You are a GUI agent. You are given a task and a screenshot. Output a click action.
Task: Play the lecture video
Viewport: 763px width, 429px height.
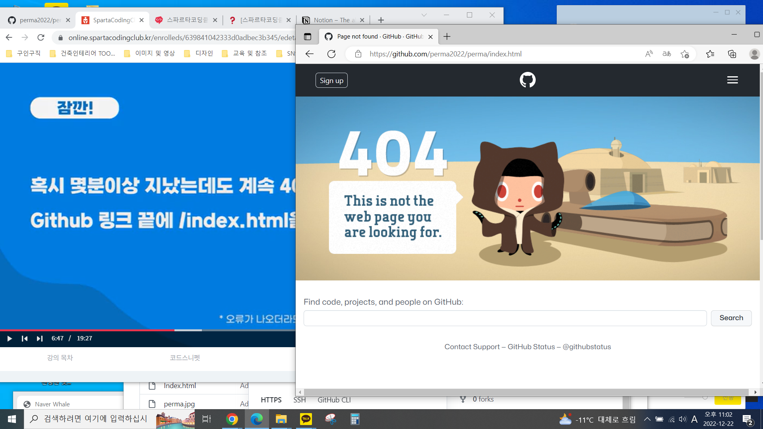10,338
